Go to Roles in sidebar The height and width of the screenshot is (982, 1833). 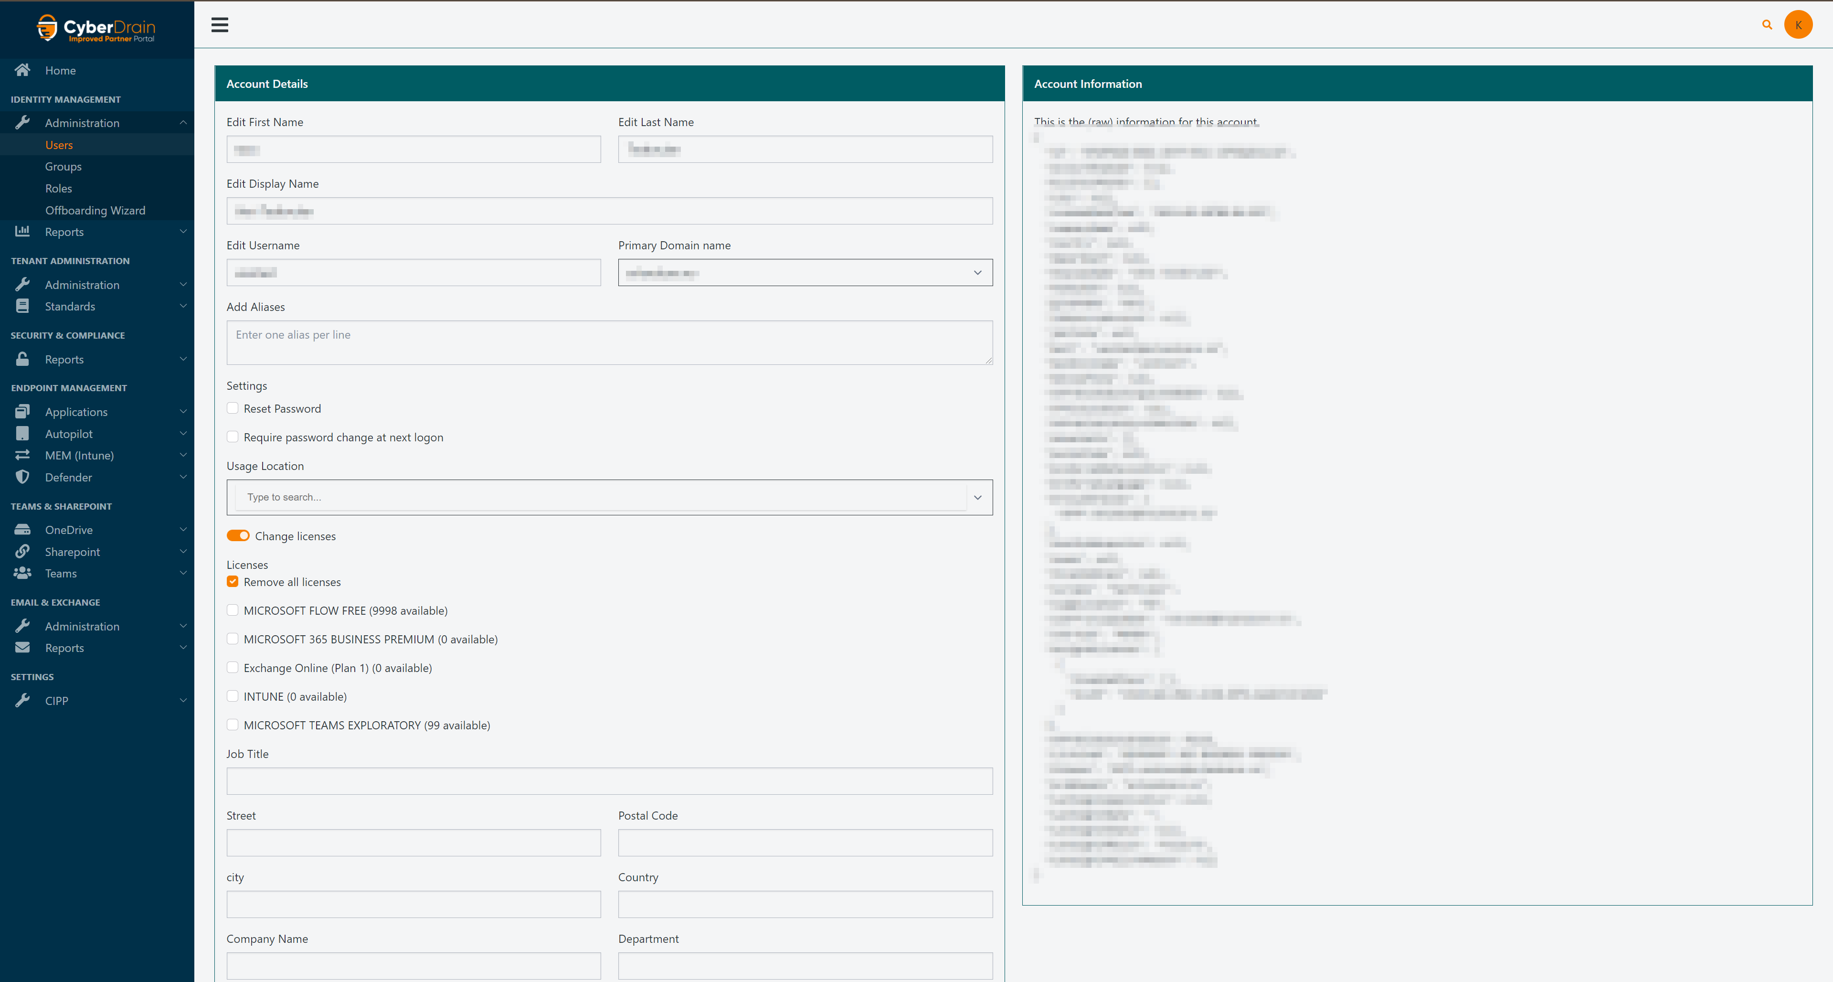(58, 189)
